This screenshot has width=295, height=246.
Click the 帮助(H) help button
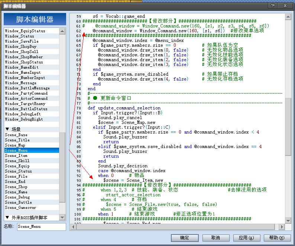click(x=277, y=238)
